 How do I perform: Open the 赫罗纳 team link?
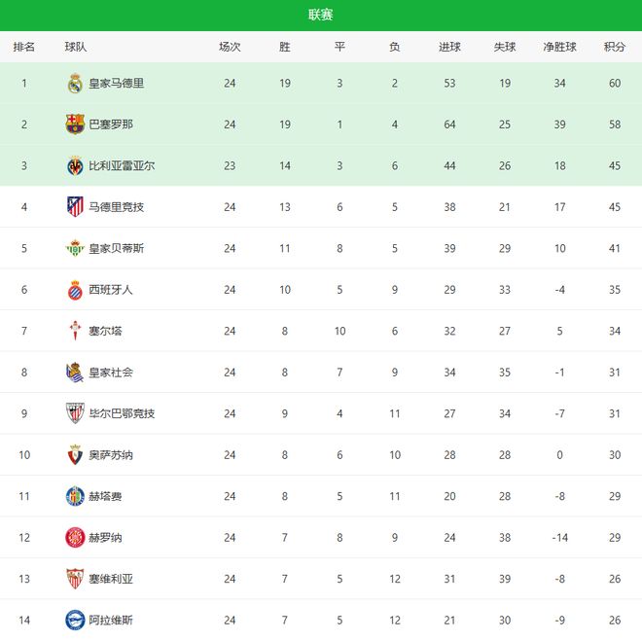(105, 538)
